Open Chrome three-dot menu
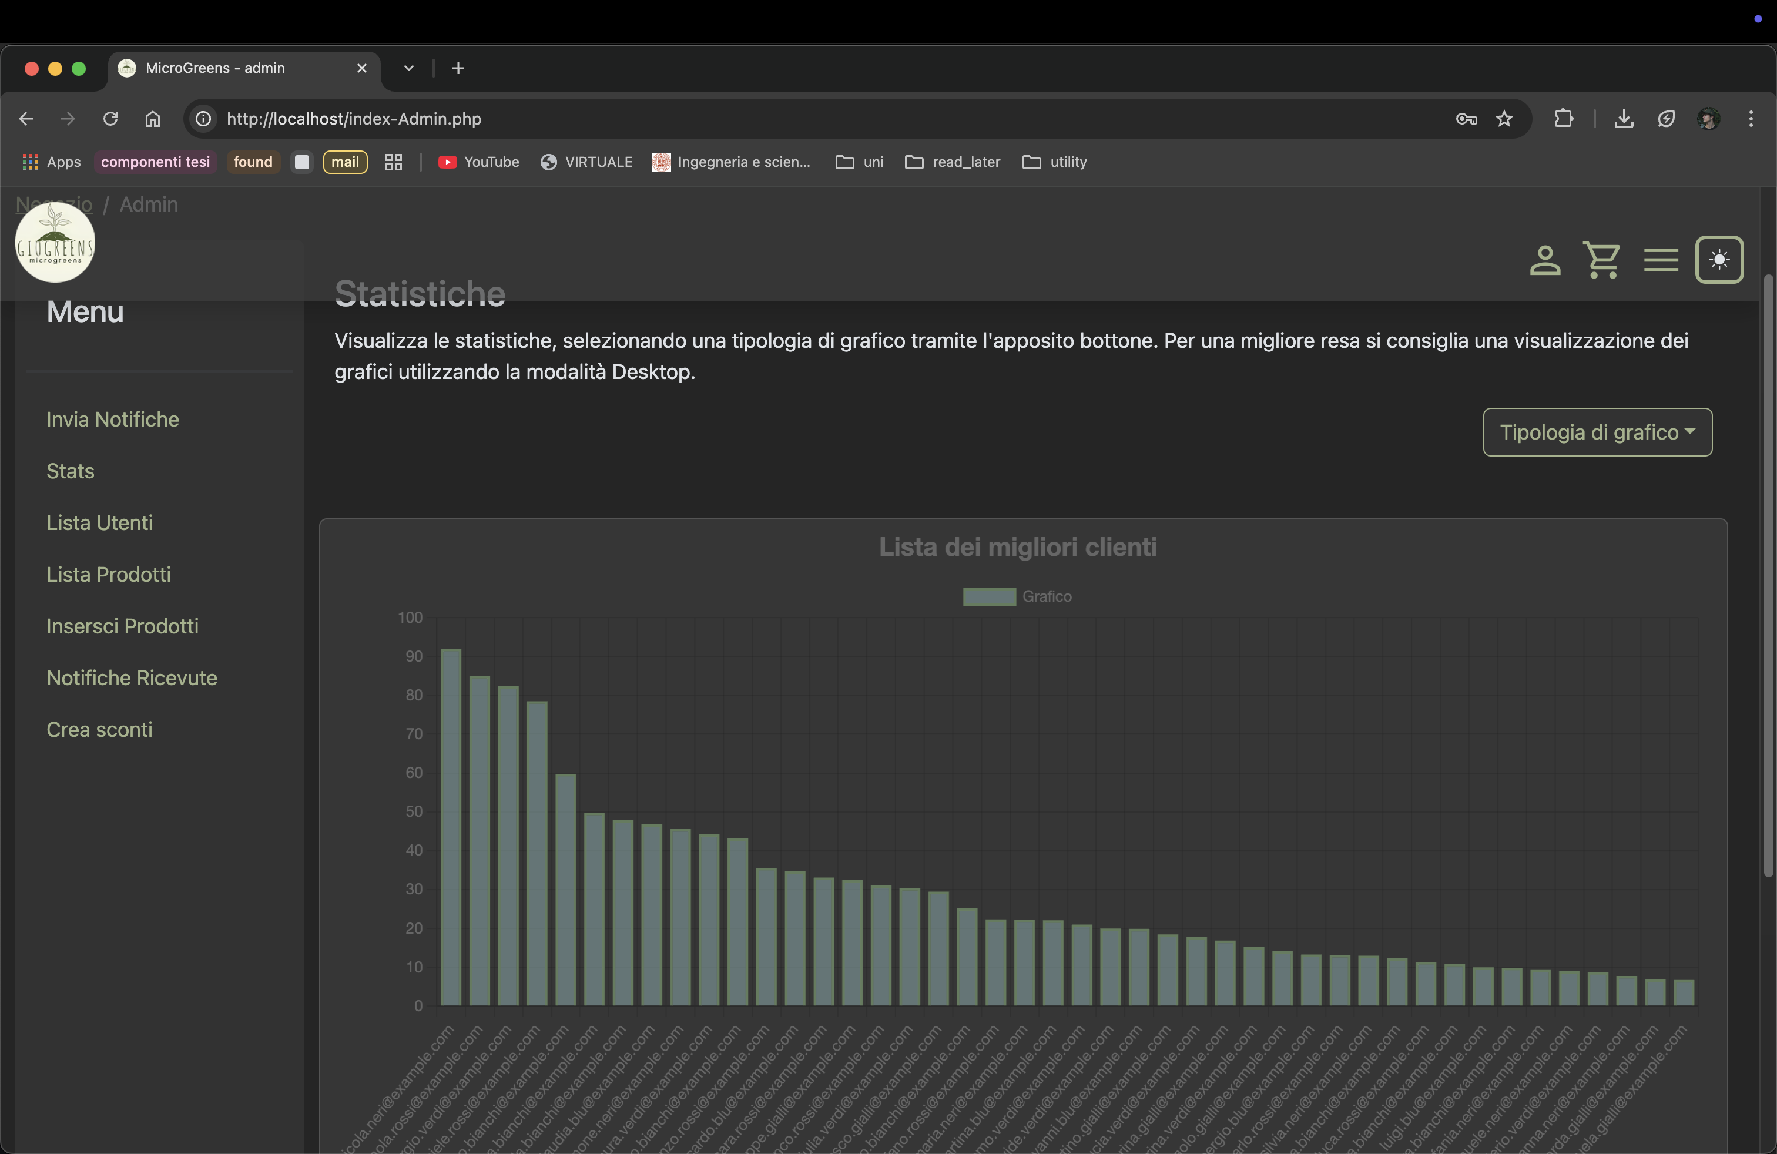 pyautogui.click(x=1750, y=119)
